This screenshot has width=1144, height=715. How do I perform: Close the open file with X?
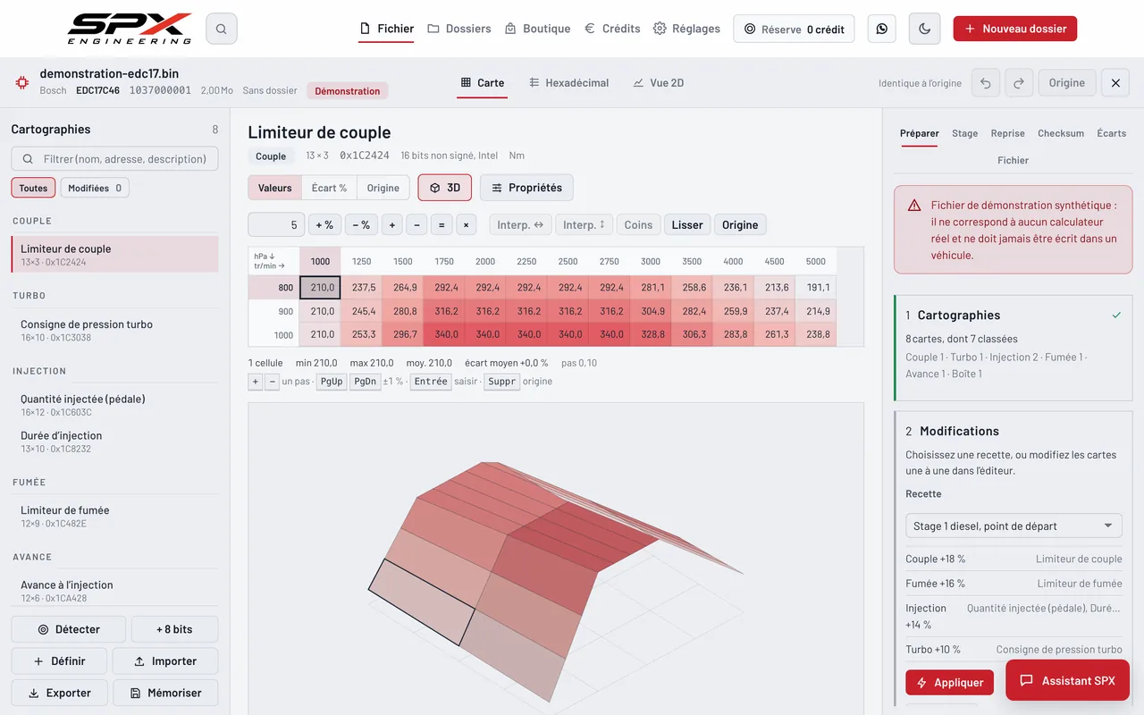click(x=1115, y=83)
